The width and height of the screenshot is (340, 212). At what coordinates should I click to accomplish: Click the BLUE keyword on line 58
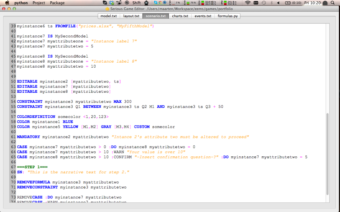tap(68, 122)
